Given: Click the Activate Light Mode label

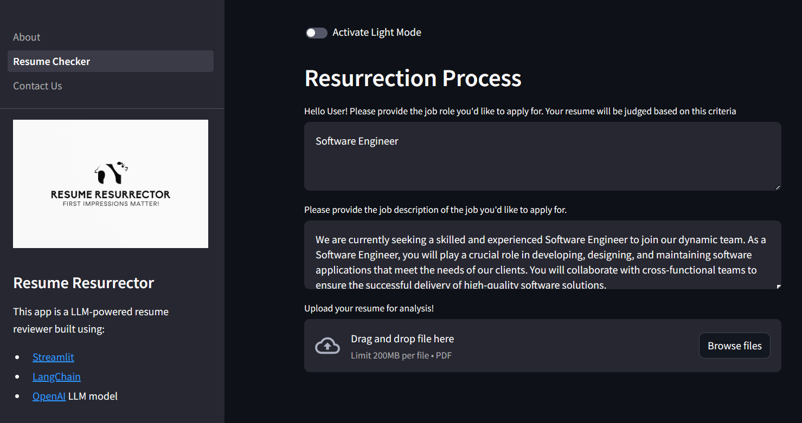Looking at the screenshot, I should click(377, 32).
